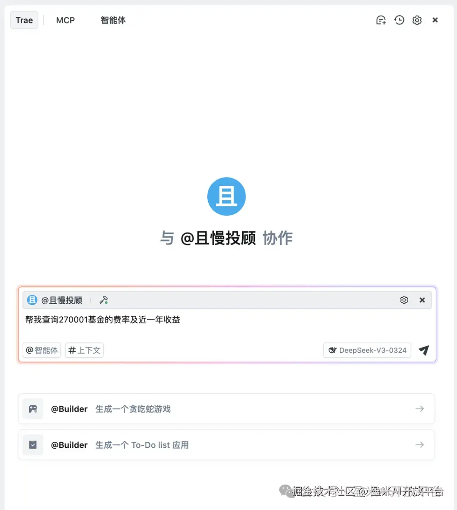The width and height of the screenshot is (457, 510).
Task: Open the 智能体 tab
Action: tap(113, 20)
